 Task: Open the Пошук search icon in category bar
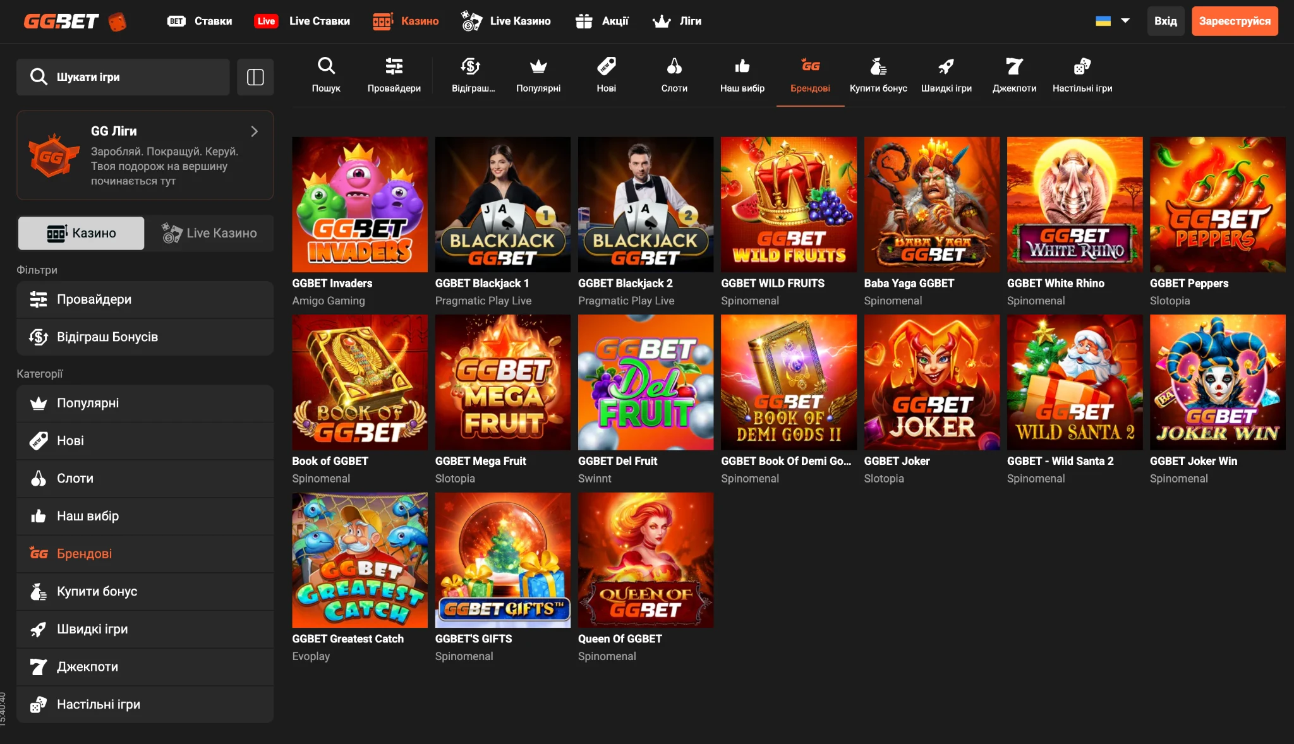(326, 66)
